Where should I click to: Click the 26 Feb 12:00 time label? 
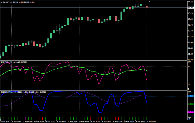tap(118, 122)
